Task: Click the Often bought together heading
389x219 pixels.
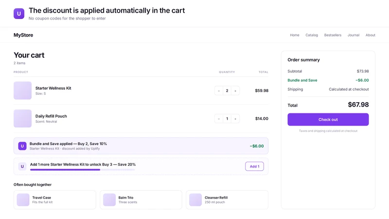Action: [33, 185]
